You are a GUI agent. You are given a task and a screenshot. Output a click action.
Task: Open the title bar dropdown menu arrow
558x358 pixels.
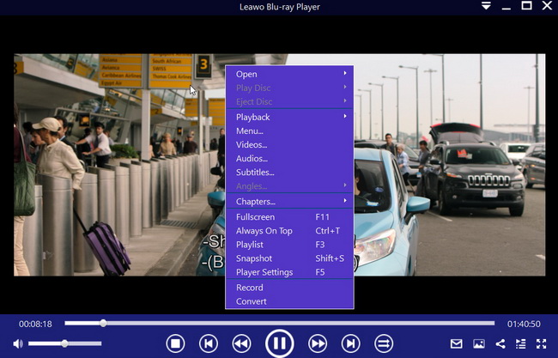pos(486,6)
